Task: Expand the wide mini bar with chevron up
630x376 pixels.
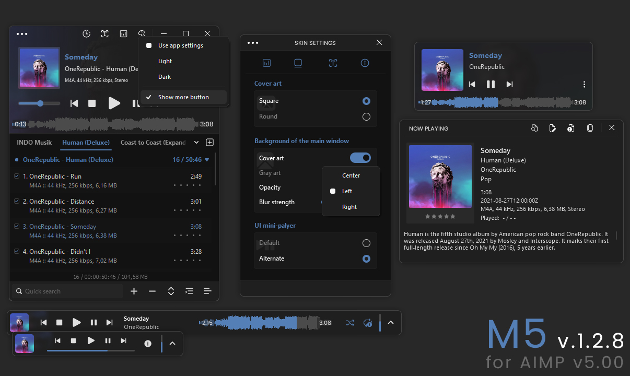Action: (x=391, y=323)
